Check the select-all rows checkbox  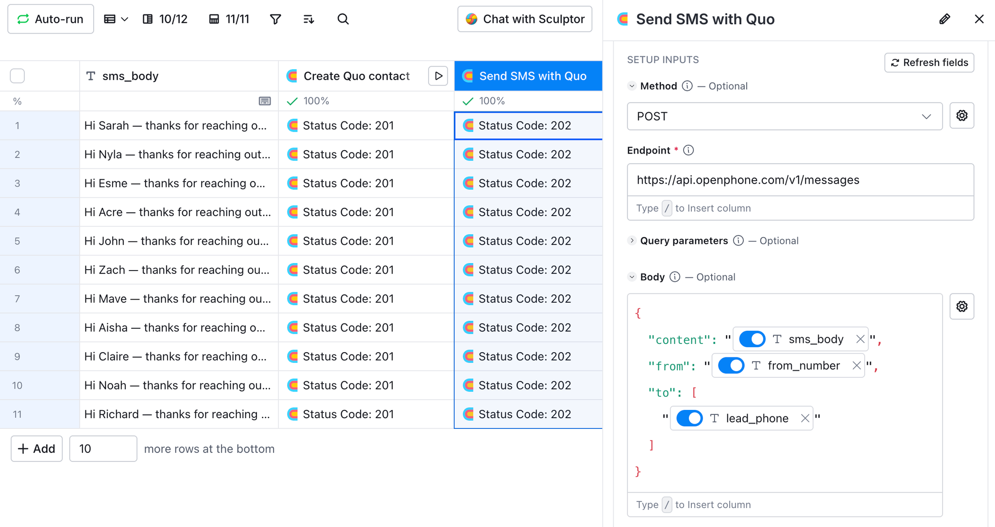(17, 76)
